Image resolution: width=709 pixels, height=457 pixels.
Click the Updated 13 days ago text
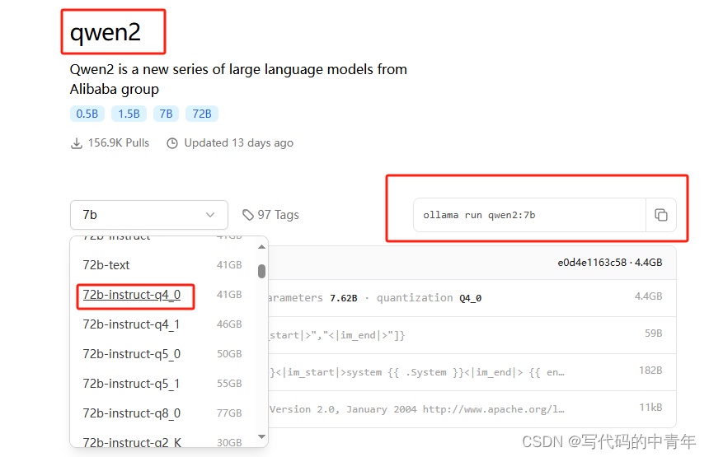pyautogui.click(x=239, y=143)
